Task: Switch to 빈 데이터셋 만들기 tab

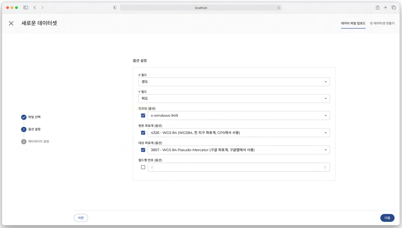Action: point(382,23)
